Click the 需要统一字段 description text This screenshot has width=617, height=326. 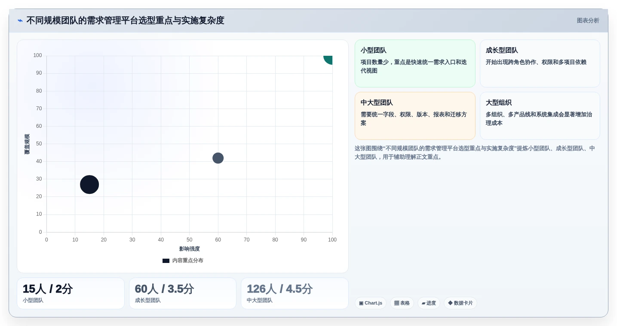pos(414,119)
